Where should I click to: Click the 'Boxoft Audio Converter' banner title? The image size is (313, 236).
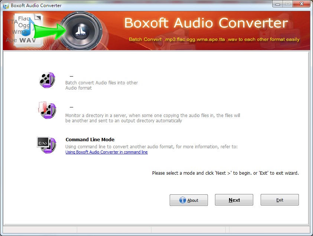[x=206, y=23]
